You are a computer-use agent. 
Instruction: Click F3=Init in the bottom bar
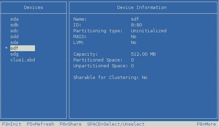point(12,124)
